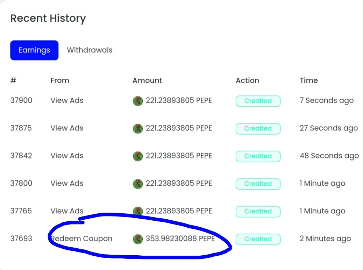Click the PEPE coin icon in row 37800

[138, 184]
